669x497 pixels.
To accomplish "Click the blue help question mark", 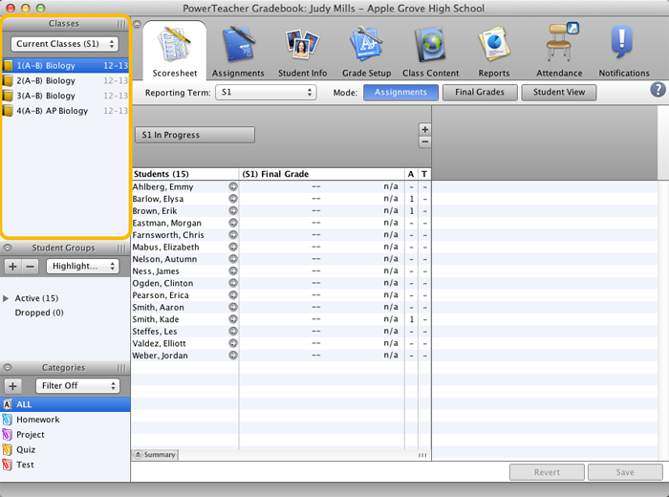I will point(658,90).
